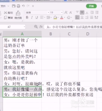Apply the yellow fill color bucket

[x=55, y=17]
